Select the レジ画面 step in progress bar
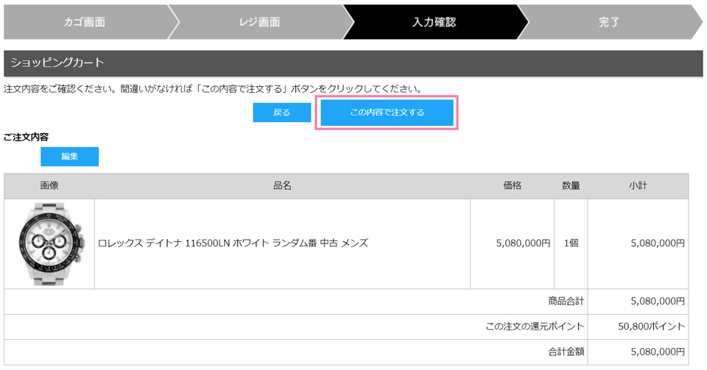The width and height of the screenshot is (707, 370). 260,22
